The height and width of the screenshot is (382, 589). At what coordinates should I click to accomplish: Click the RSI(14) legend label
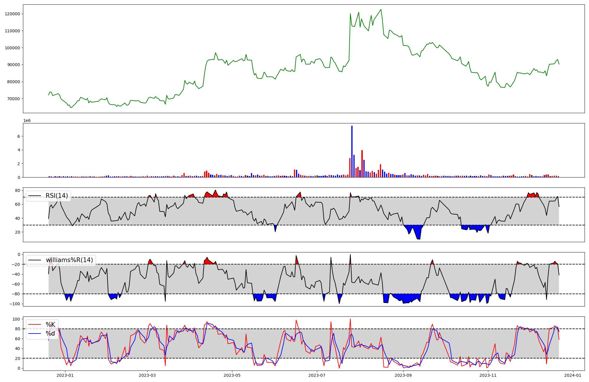pyautogui.click(x=57, y=196)
